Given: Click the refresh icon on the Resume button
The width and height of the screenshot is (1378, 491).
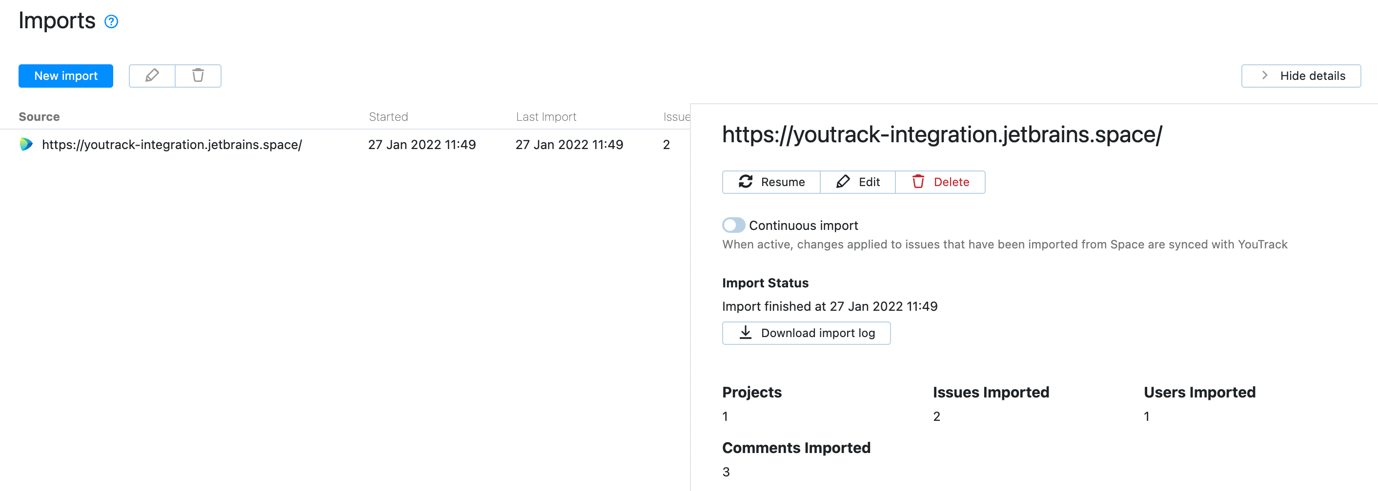Looking at the screenshot, I should coord(746,182).
